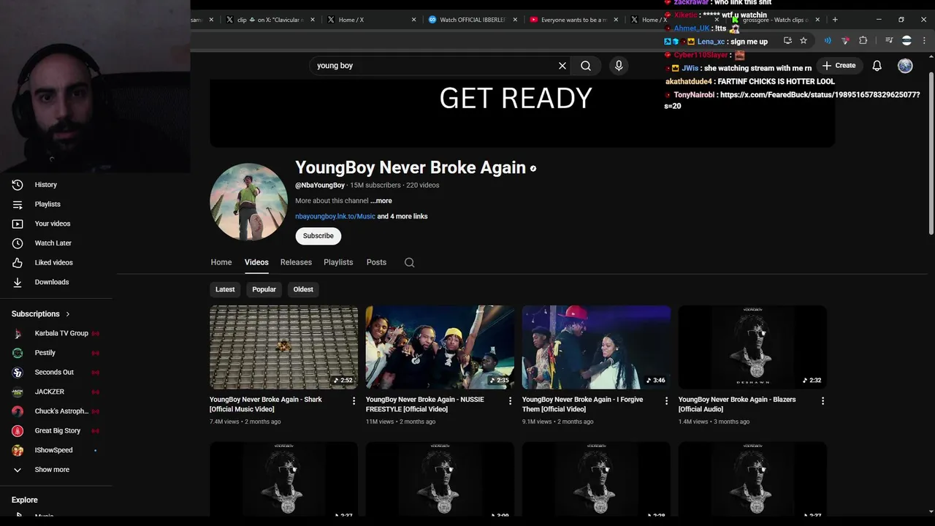This screenshot has width=935, height=526.
Task: Open YouTube notifications bell
Action: (877, 66)
